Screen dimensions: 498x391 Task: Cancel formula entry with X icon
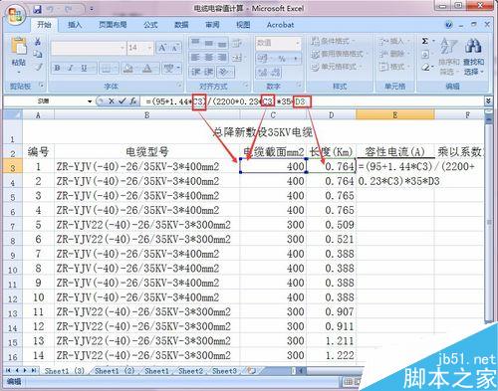pyautogui.click(x=111, y=101)
